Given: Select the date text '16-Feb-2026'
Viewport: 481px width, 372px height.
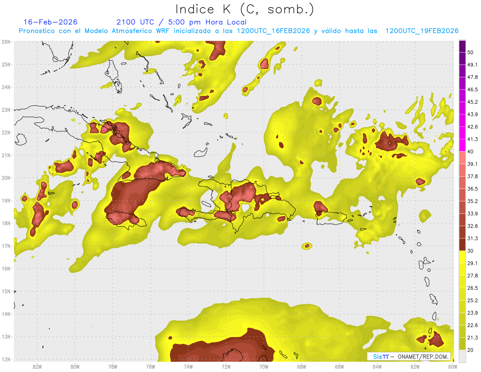Looking at the screenshot, I should point(51,22).
